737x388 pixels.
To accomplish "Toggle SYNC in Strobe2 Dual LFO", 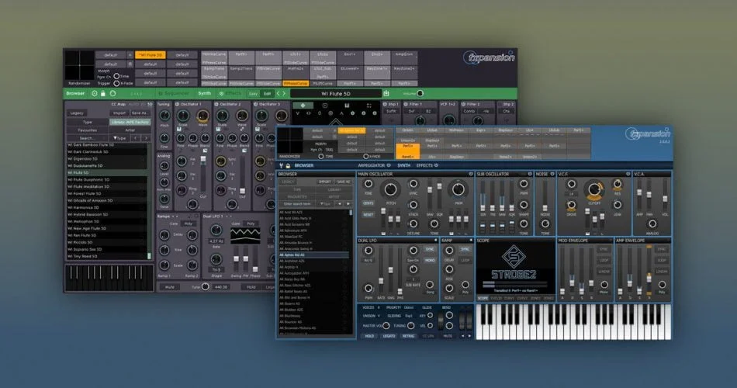I will point(430,249).
